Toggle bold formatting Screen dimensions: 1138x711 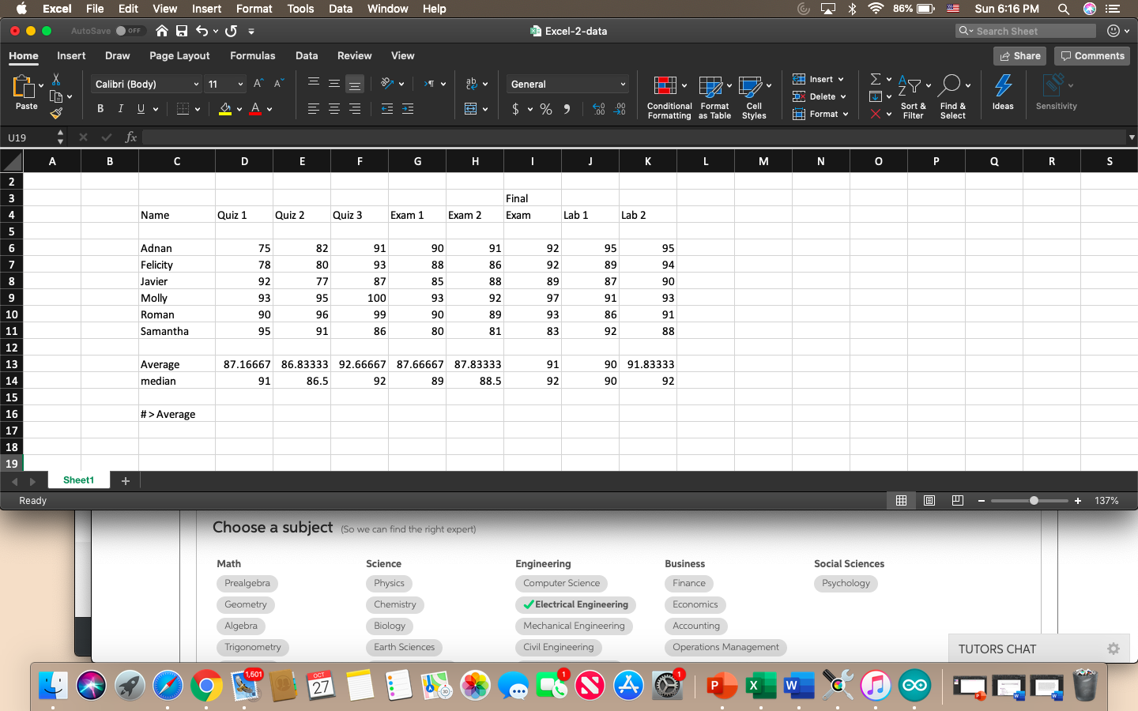point(100,108)
